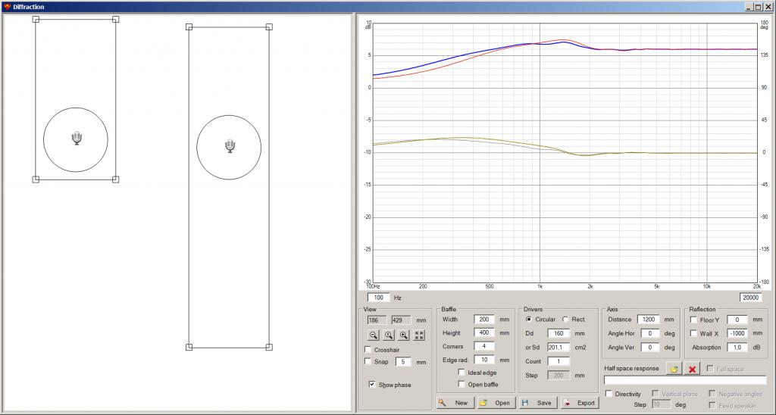The image size is (776, 415).
Task: Click the Distance input field
Action: click(x=649, y=320)
